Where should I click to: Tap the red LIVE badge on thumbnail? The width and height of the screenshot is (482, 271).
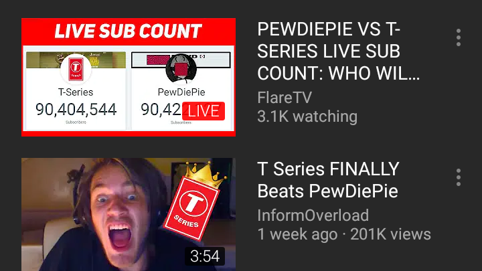204,111
